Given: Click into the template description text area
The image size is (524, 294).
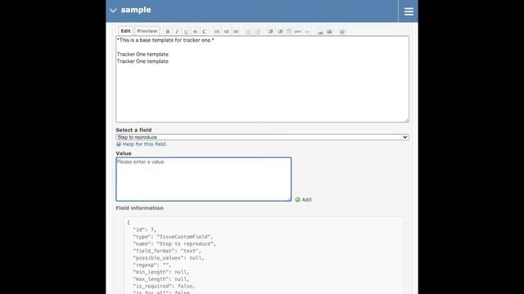Looking at the screenshot, I should (x=262, y=79).
